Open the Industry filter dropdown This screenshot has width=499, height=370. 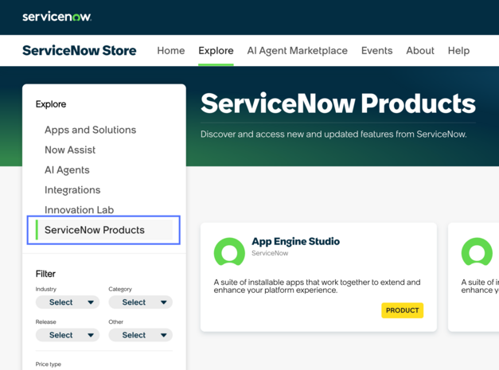[x=68, y=302]
